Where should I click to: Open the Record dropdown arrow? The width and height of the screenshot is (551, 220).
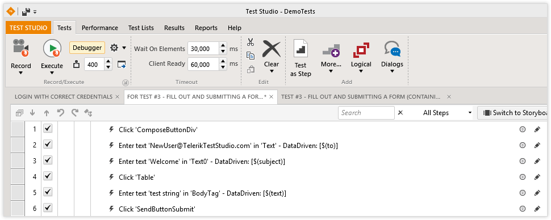click(x=20, y=73)
